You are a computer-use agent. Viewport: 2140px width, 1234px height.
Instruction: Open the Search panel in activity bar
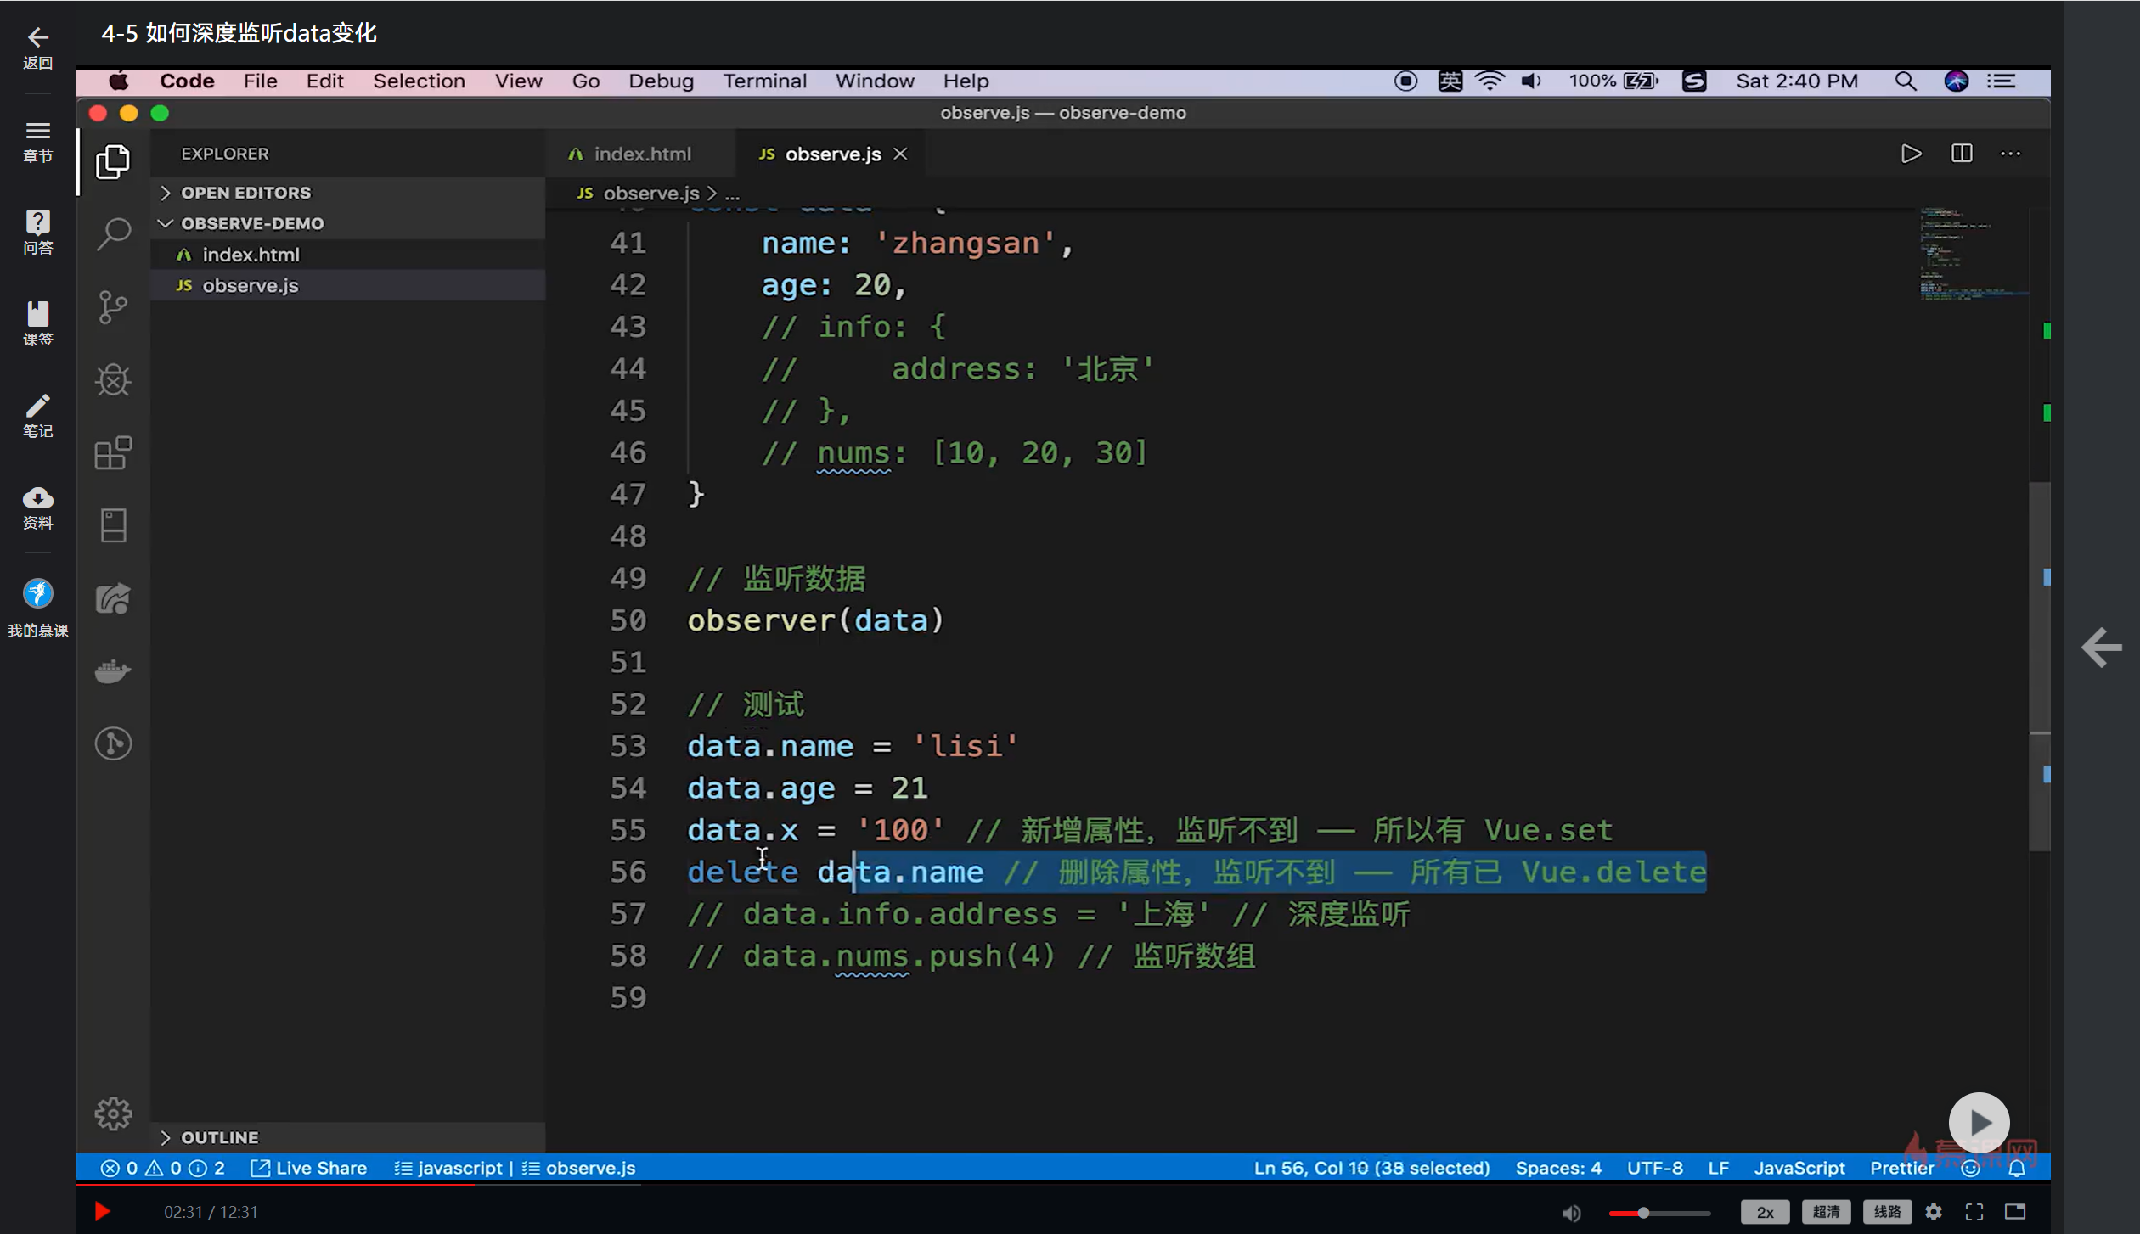pyautogui.click(x=113, y=233)
